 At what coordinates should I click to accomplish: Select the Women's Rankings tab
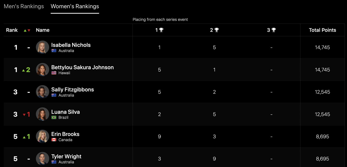tap(75, 6)
